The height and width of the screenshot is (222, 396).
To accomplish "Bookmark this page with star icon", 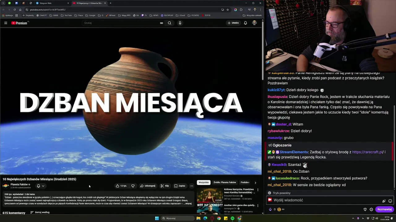I will (228, 10).
